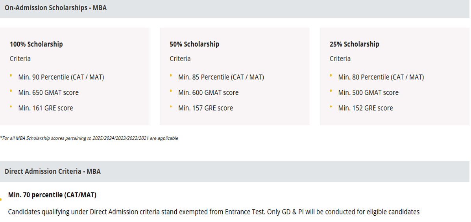Screen dimensions: 471x222
Task: Click the Min. 80 Percentile (CAT / MAT) item
Action: tap(381, 77)
